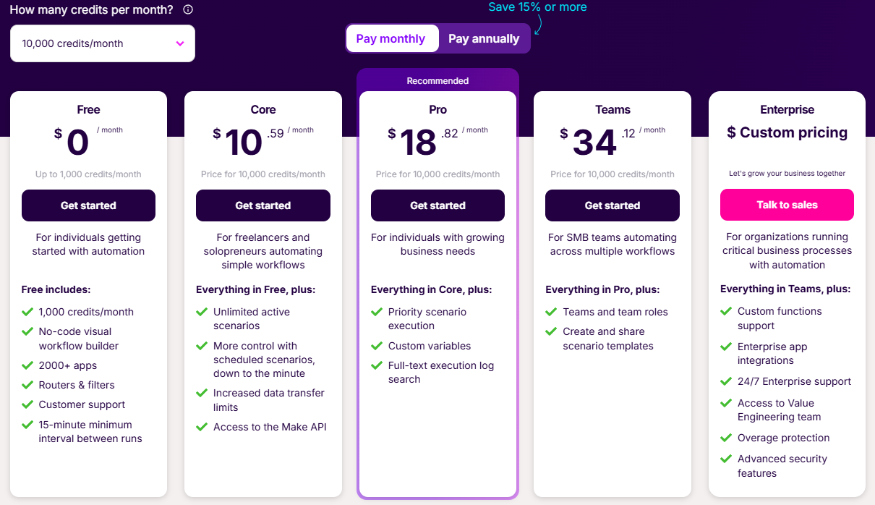Click the Recommended badge above Pro

[x=437, y=81]
